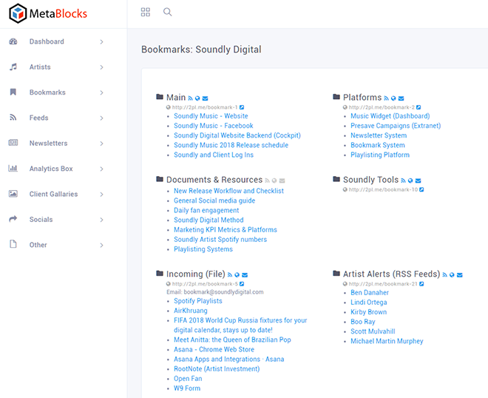Screen dimensions: 488x398
Task: Click the Dashboard gauge icon in sidebar
Action: (13, 41)
